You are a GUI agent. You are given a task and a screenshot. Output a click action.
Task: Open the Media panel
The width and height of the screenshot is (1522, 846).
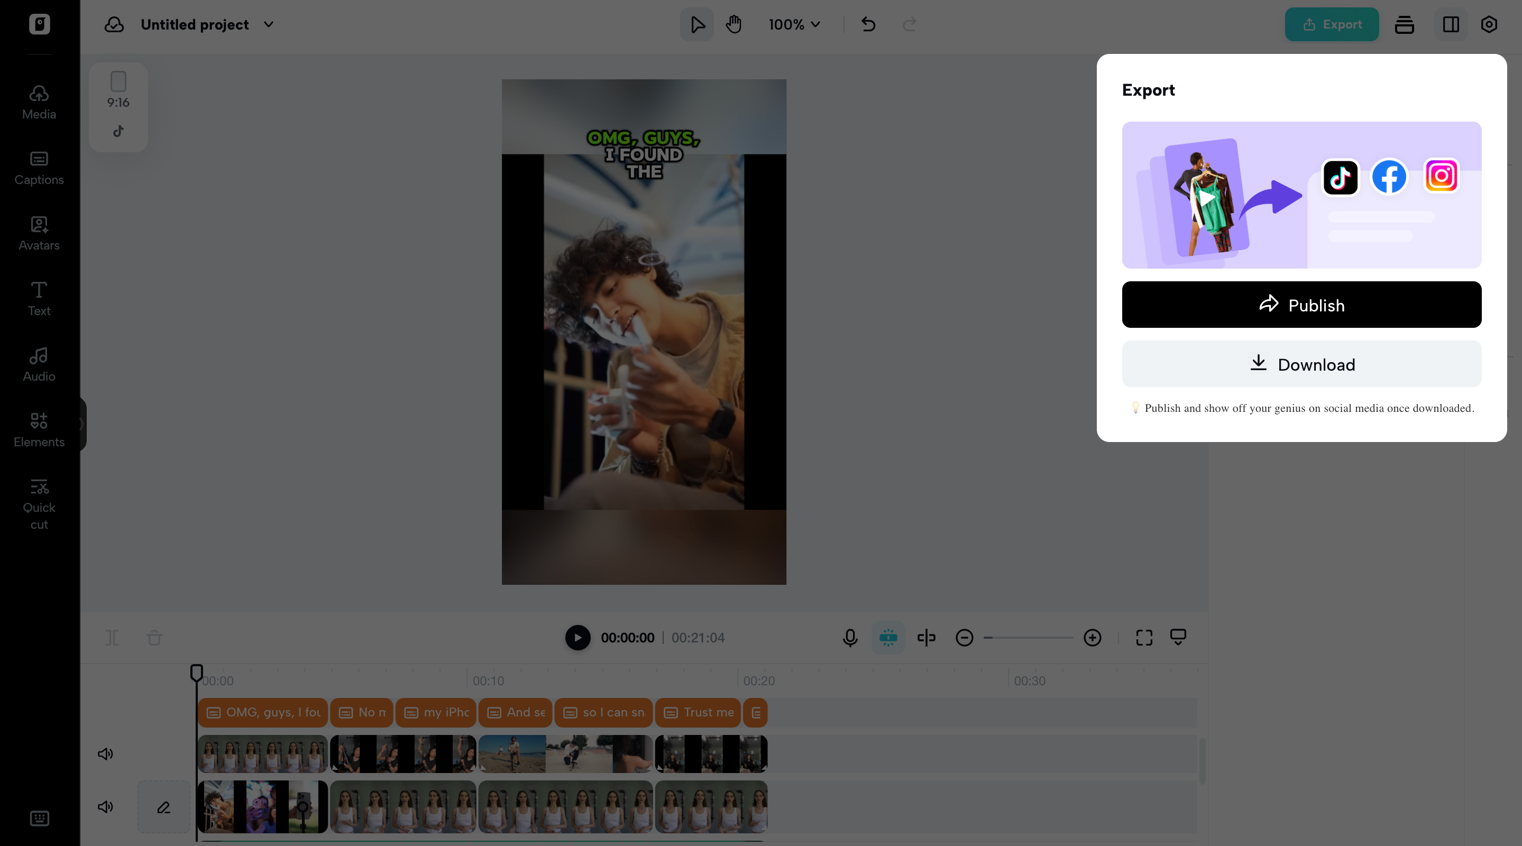39,102
